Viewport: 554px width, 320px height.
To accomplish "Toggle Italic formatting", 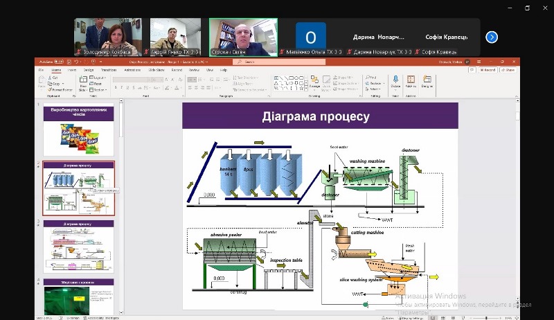I will [x=122, y=87].
